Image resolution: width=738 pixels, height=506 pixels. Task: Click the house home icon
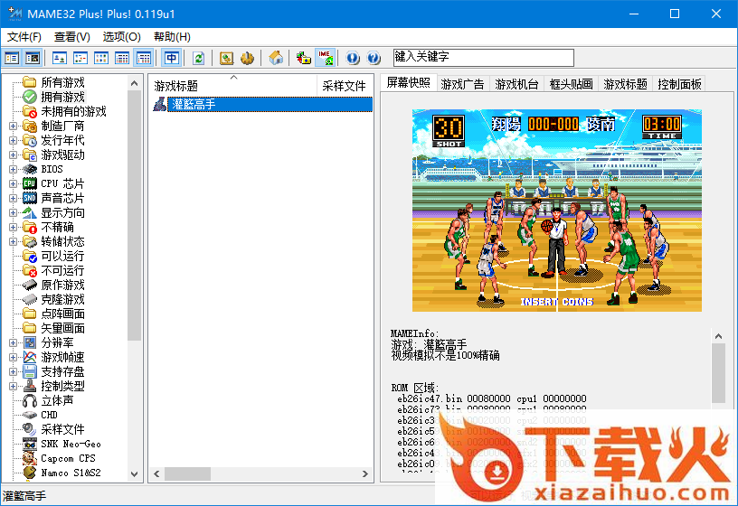click(x=276, y=59)
